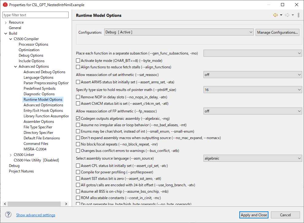Click the Apply and Close button
The width and height of the screenshot is (304, 223).
(x=254, y=215)
